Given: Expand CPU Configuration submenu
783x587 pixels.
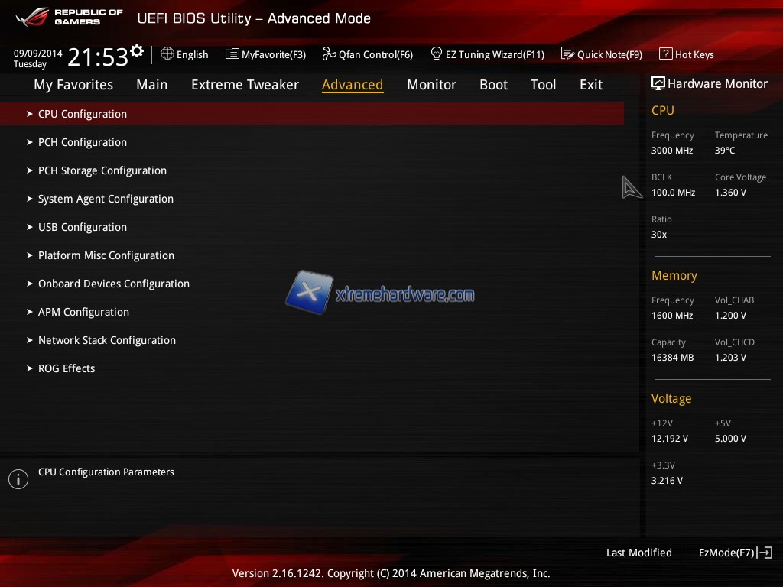Looking at the screenshot, I should [x=83, y=114].
